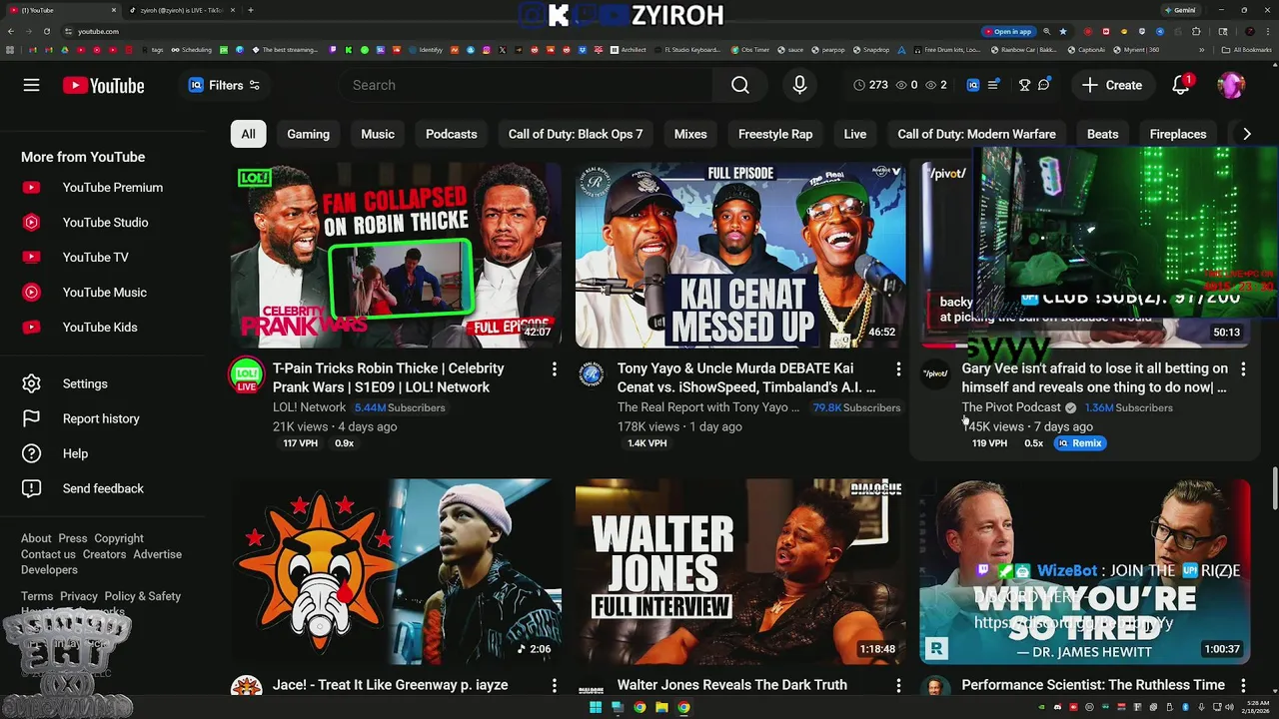Open more options for Tony Yayo video

coord(898,369)
